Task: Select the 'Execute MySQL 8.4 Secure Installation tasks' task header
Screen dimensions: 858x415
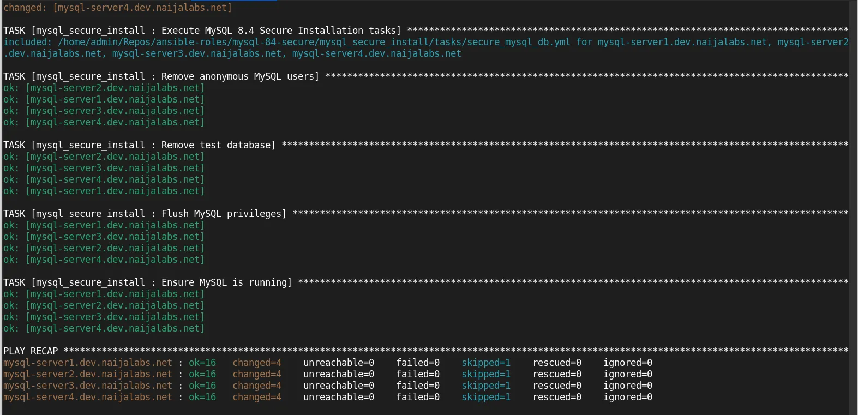Action: coord(202,31)
